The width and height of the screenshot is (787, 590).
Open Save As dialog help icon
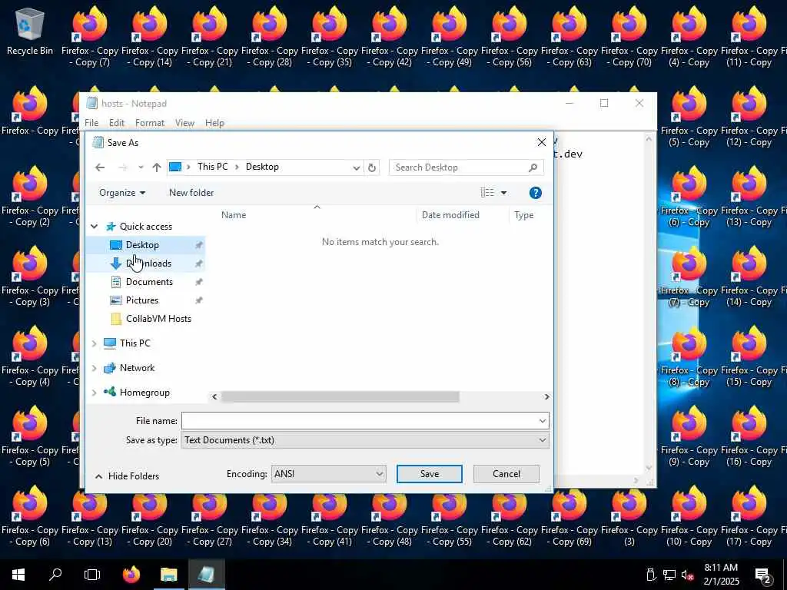536,193
